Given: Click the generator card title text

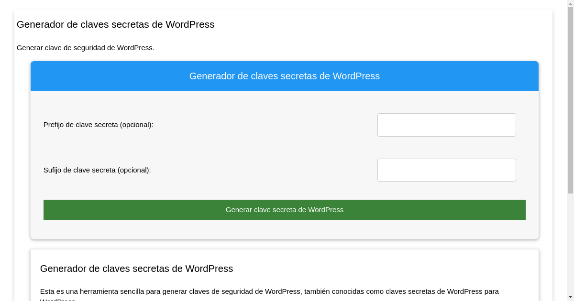Looking at the screenshot, I should pyautogui.click(x=285, y=75).
